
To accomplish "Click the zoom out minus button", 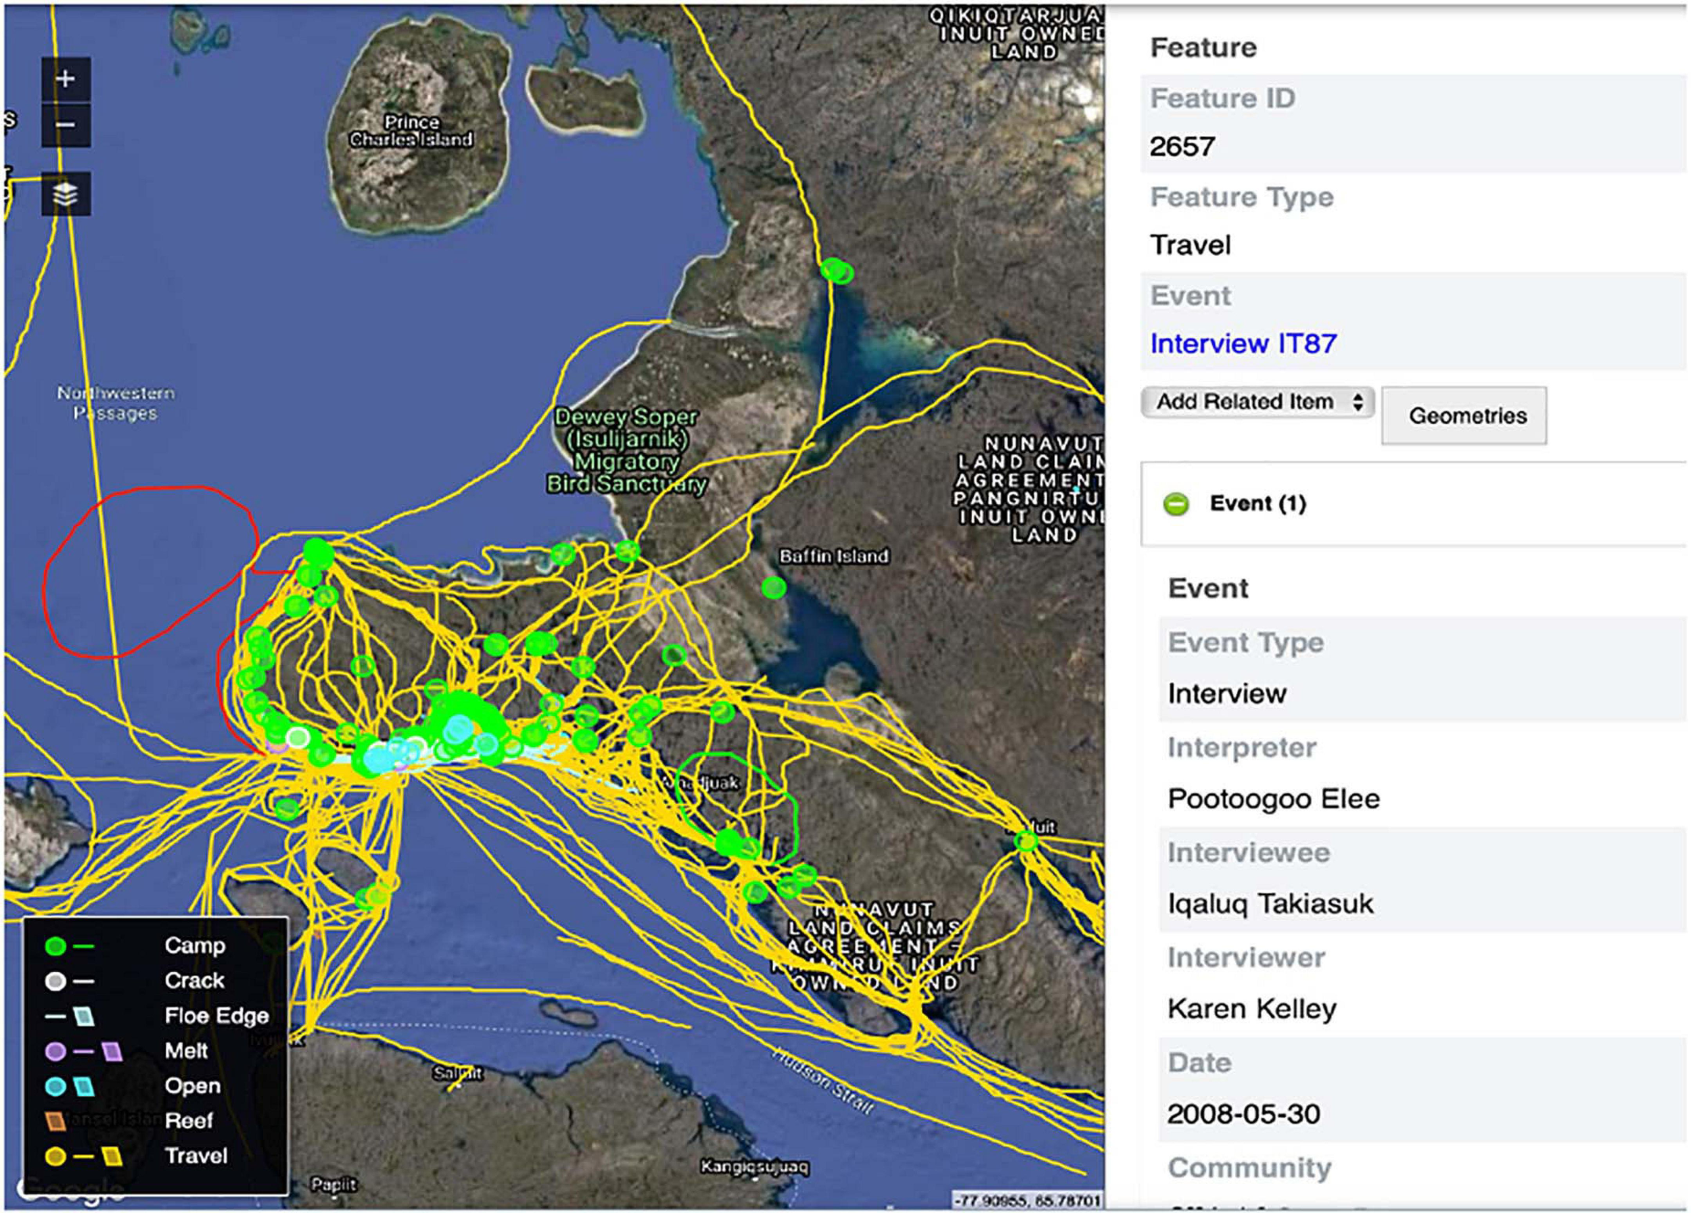I will click(x=66, y=124).
